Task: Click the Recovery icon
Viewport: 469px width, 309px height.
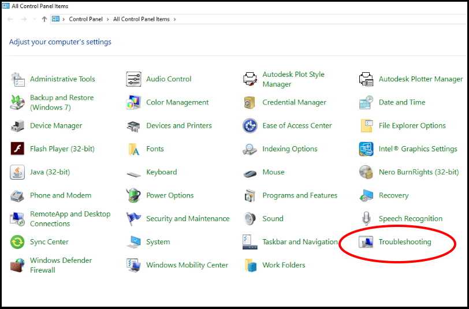Action: click(x=366, y=196)
